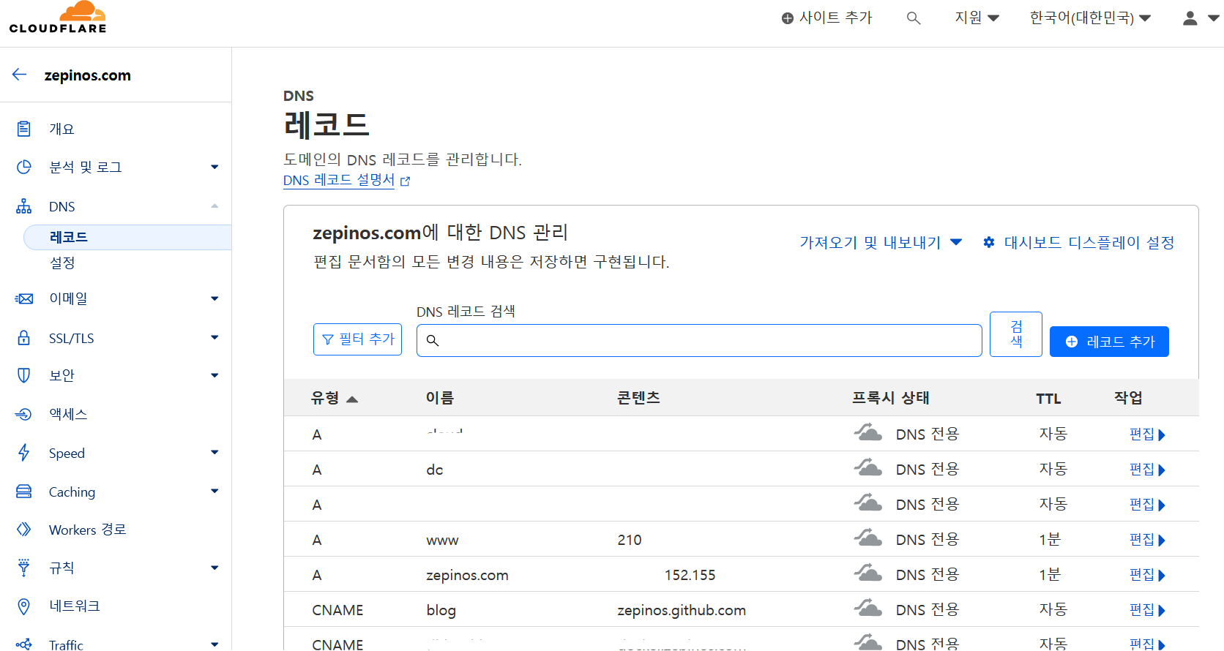Click 편집 for the blog CNAME record
This screenshot has height=651, width=1224.
[1147, 609]
